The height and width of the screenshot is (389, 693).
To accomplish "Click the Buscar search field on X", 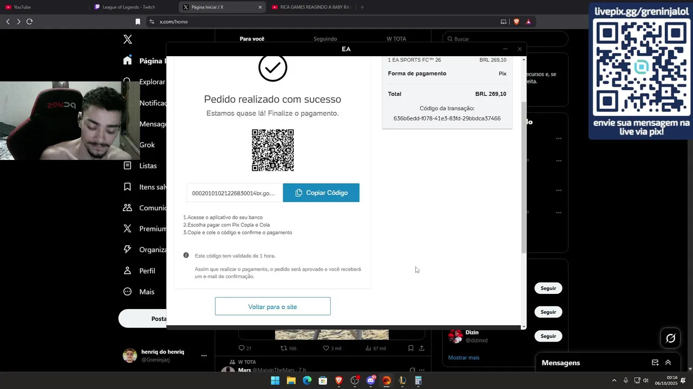I will 505,39.
